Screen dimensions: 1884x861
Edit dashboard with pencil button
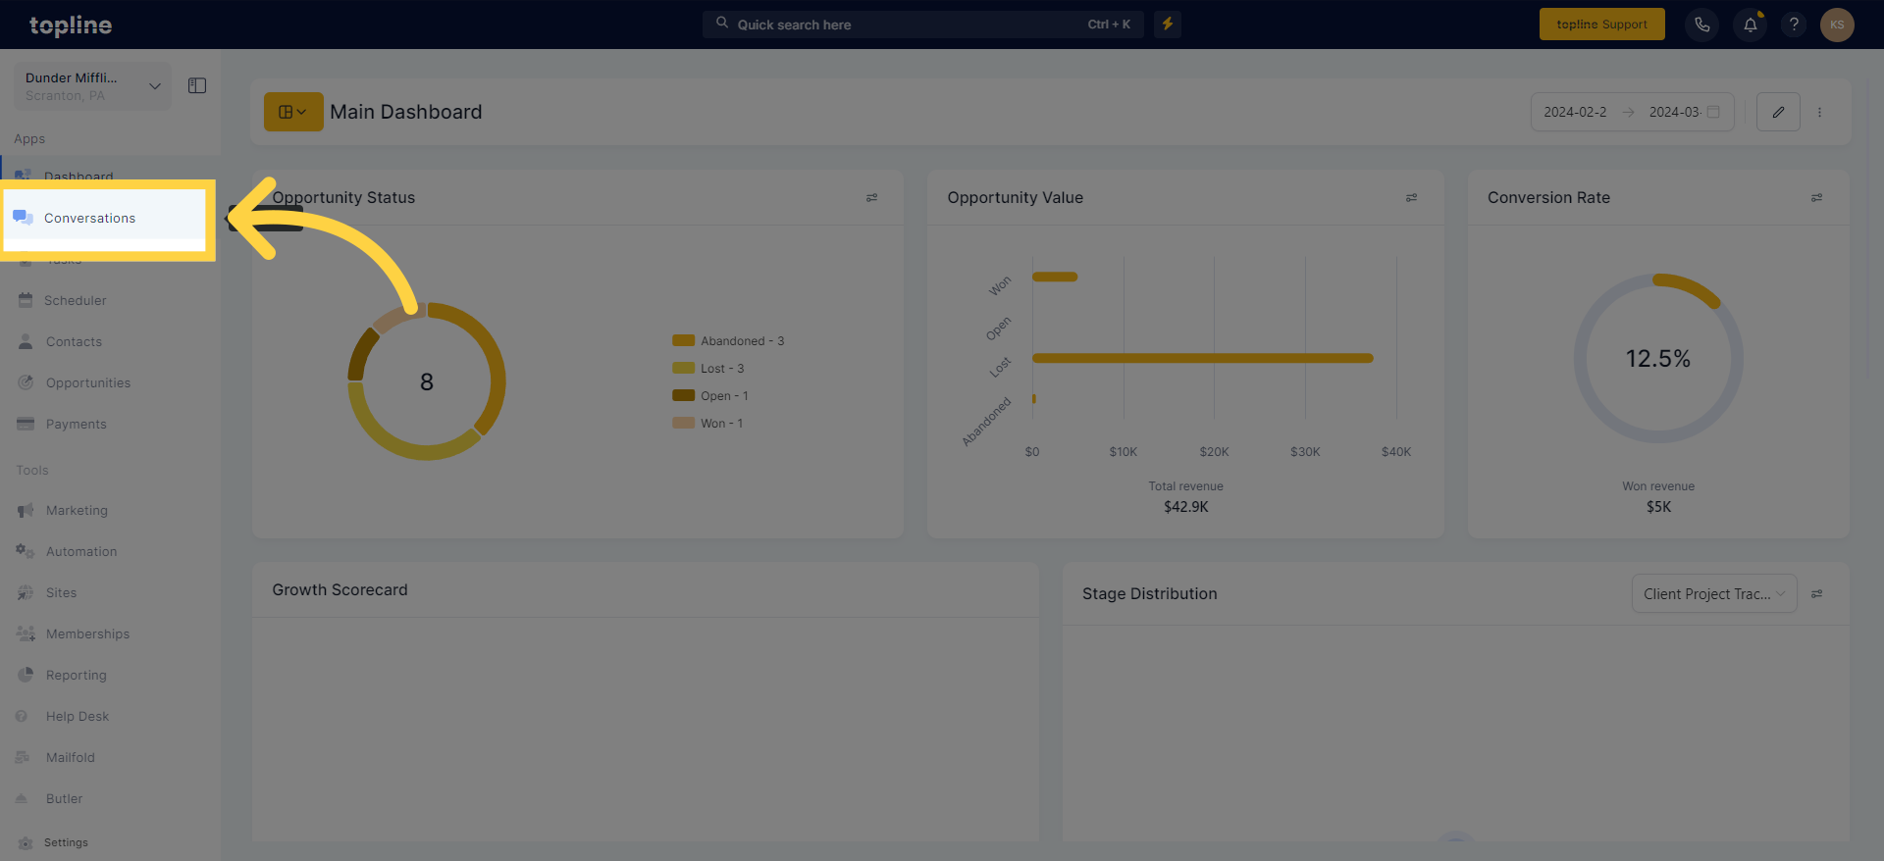(x=1778, y=112)
